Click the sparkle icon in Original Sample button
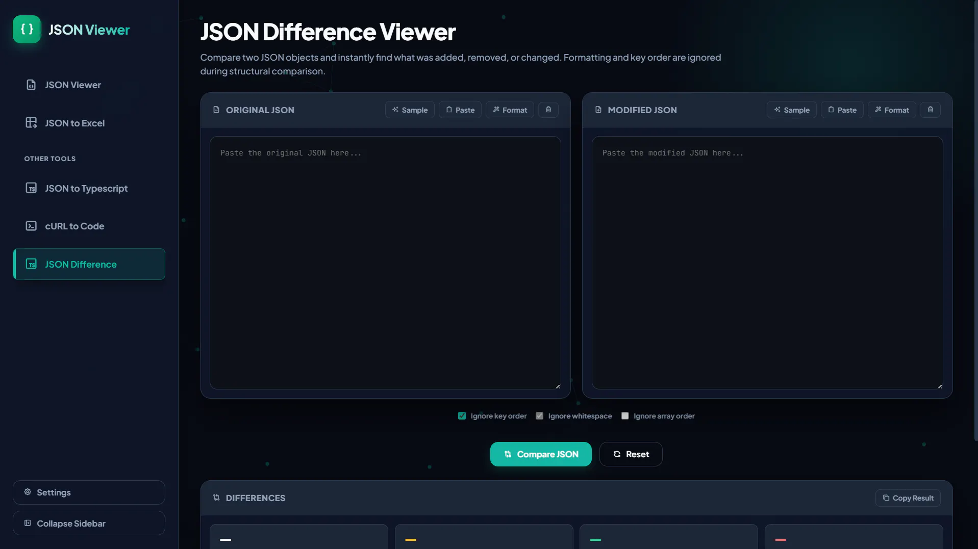978x549 pixels. pyautogui.click(x=395, y=110)
